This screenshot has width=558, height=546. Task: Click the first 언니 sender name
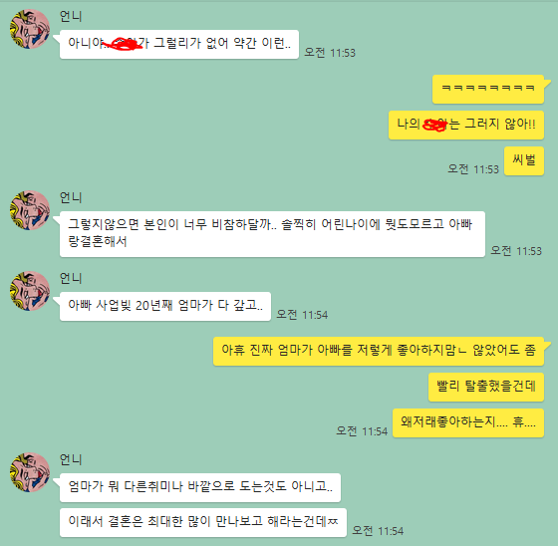[x=71, y=16]
